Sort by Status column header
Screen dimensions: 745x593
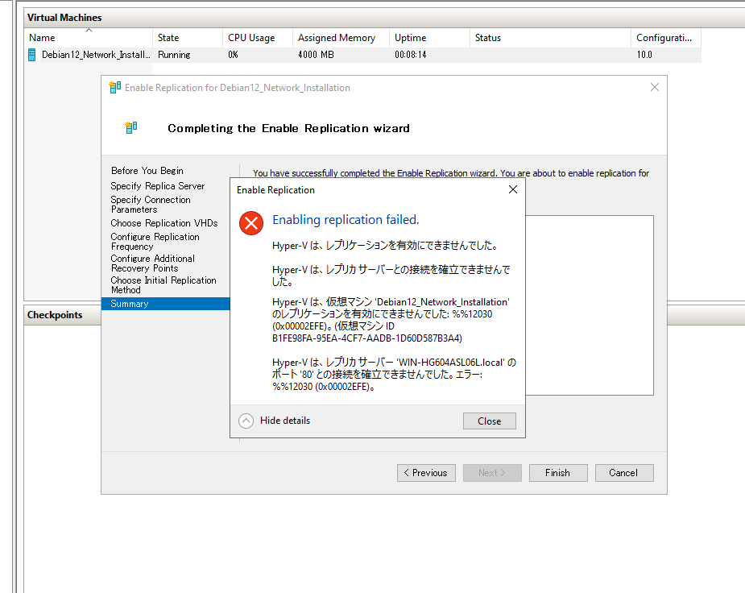click(x=550, y=38)
